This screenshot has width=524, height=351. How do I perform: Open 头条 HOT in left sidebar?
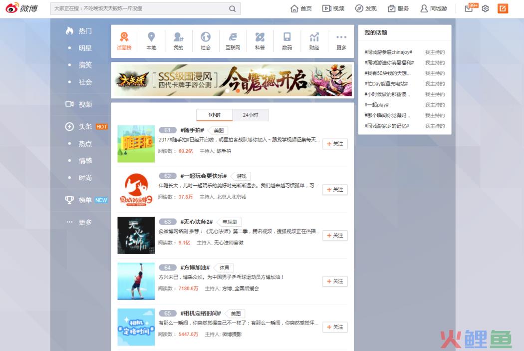[86, 127]
